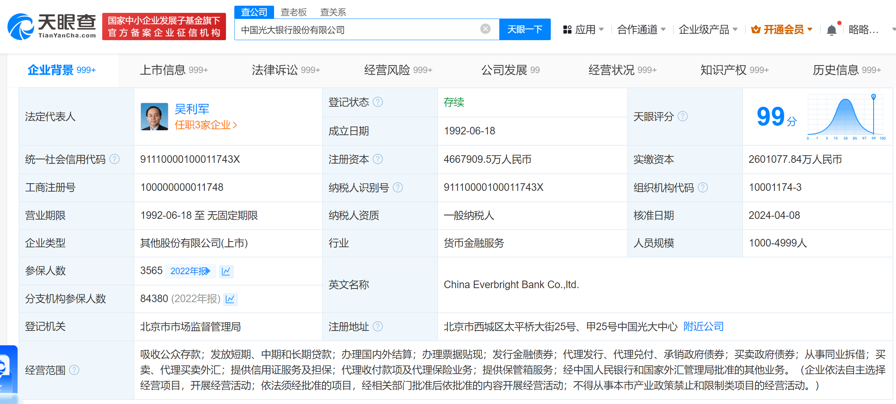Click the business term 1992-06-18 至 无固定期限
This screenshot has width=896, height=404.
pyautogui.click(x=199, y=215)
